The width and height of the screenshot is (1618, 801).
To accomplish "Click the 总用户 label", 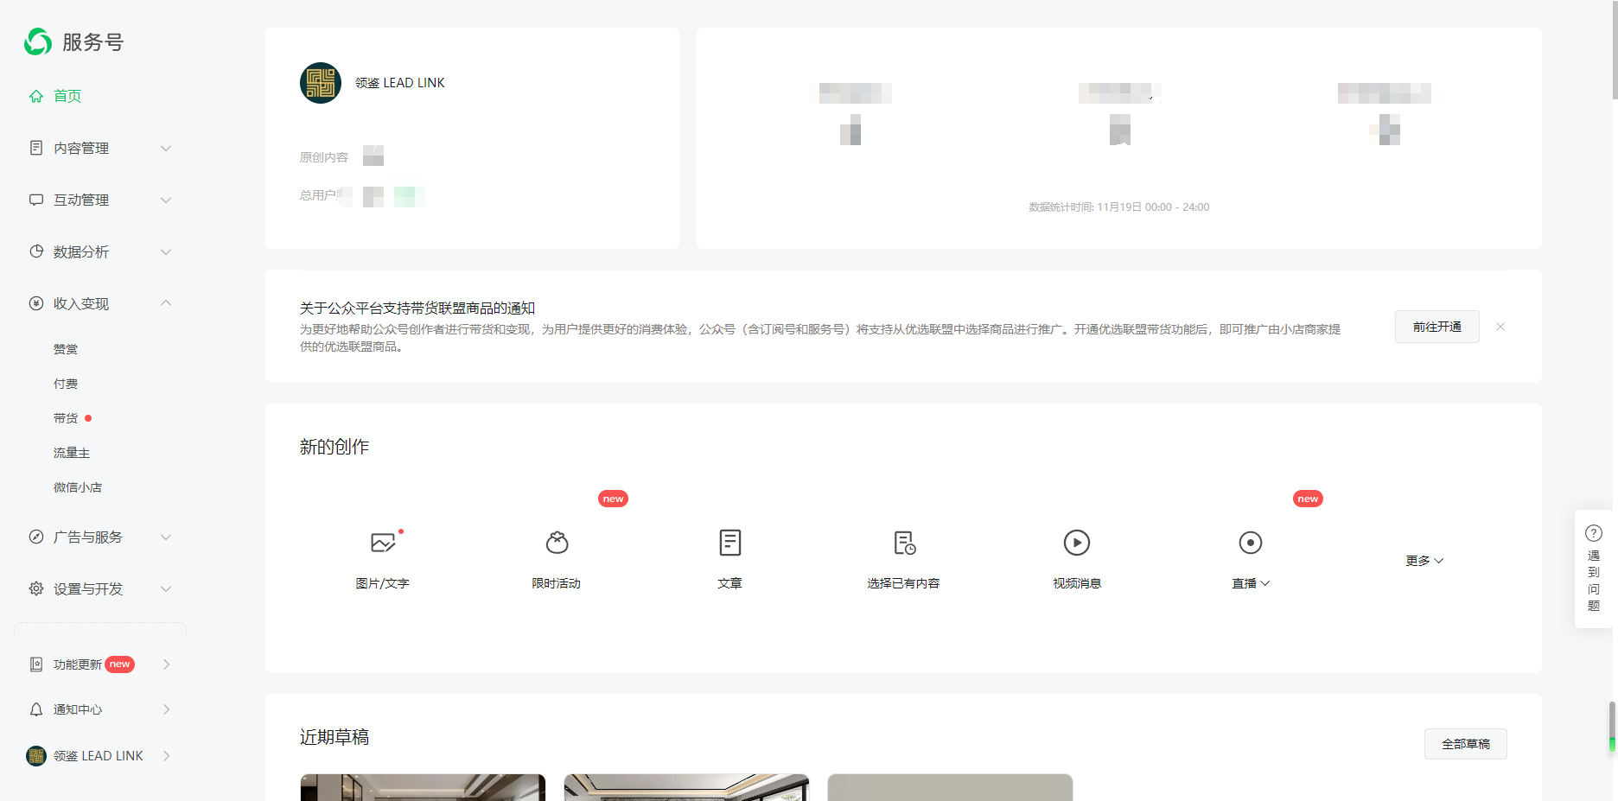I will [317, 195].
